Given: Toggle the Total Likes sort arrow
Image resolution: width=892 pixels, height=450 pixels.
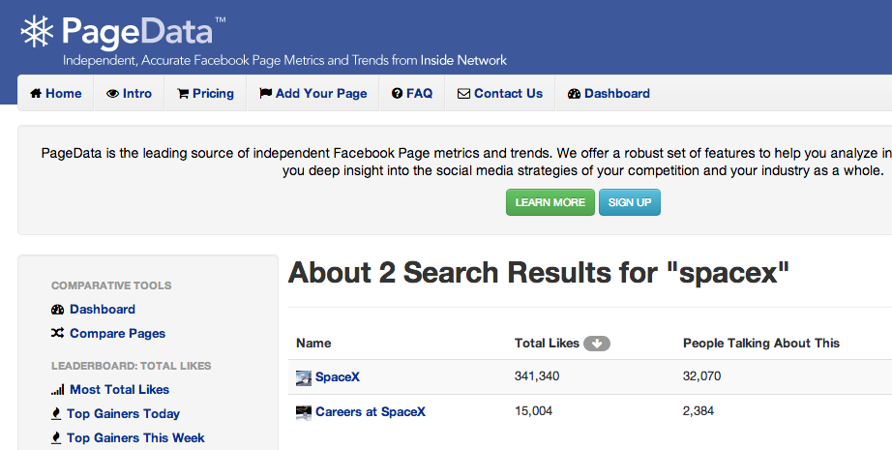Looking at the screenshot, I should (597, 343).
